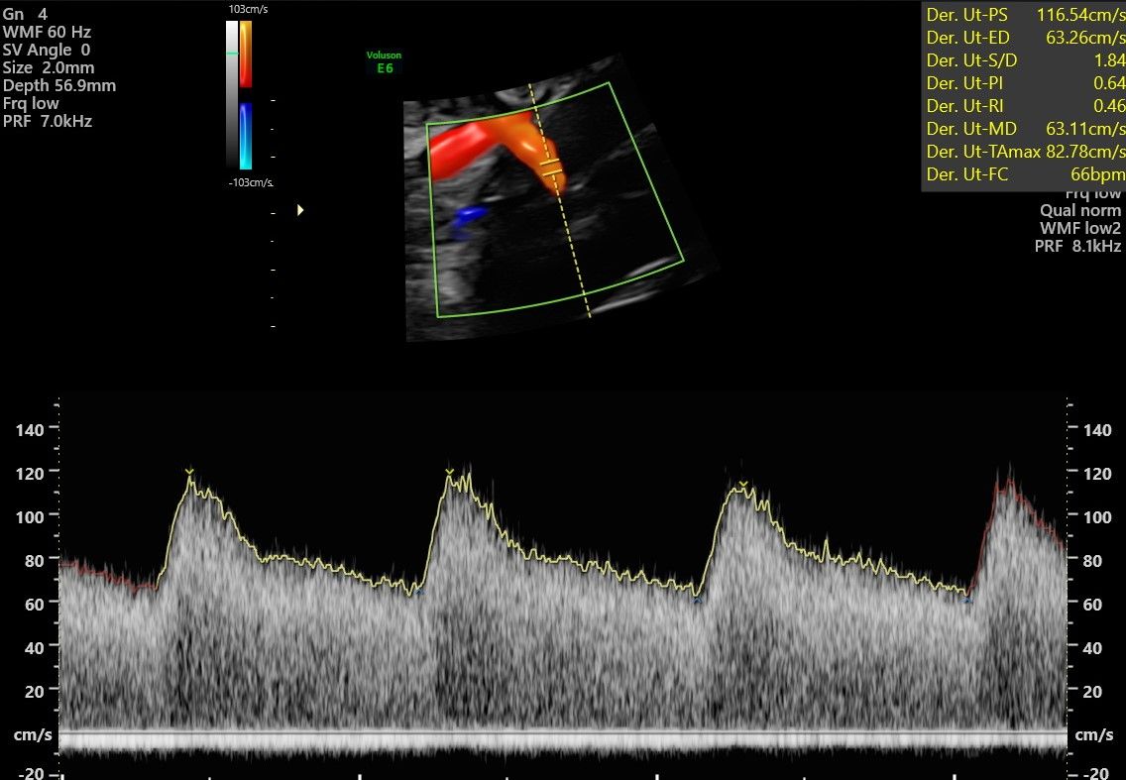Click the WMF low2 setting
Viewport: 1126px width, 780px height.
pyautogui.click(x=1080, y=228)
